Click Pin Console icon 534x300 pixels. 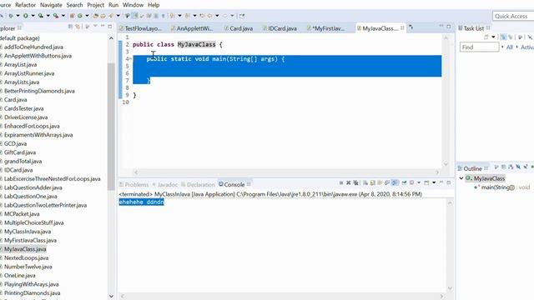coord(404,183)
